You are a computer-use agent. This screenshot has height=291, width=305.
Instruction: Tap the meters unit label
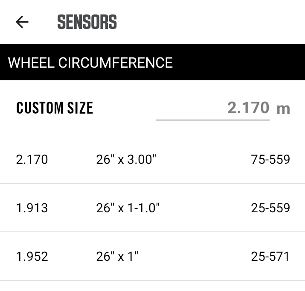(283, 109)
